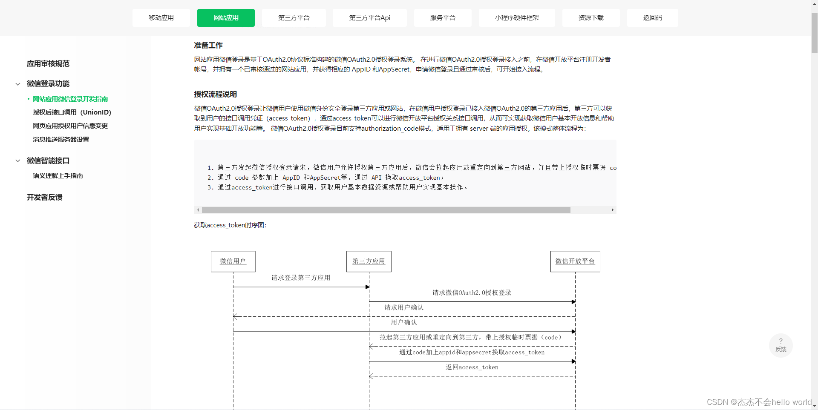Open 开发者反馈 in the sidebar

coord(45,197)
